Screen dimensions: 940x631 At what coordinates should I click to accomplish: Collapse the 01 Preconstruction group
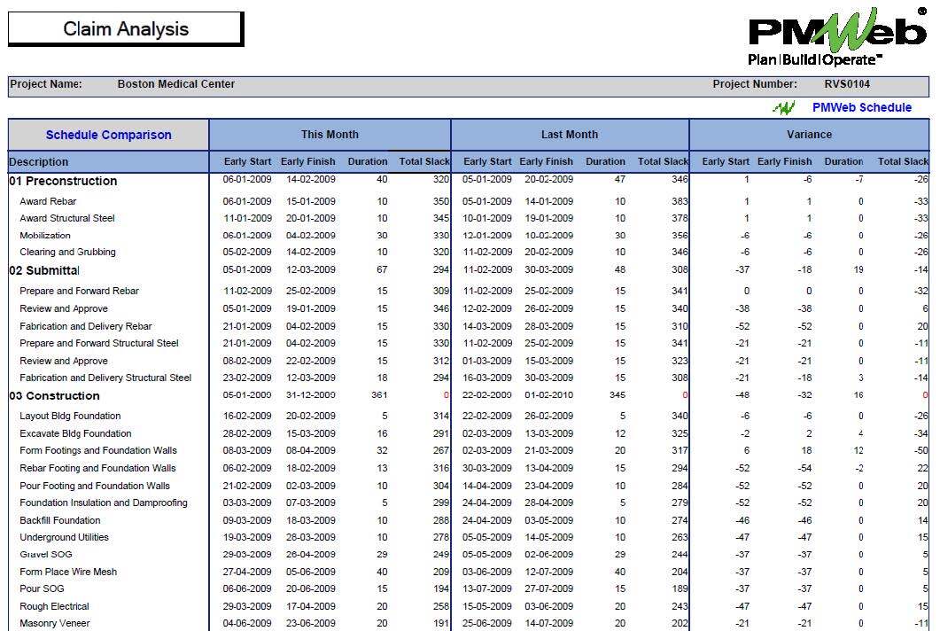click(63, 181)
